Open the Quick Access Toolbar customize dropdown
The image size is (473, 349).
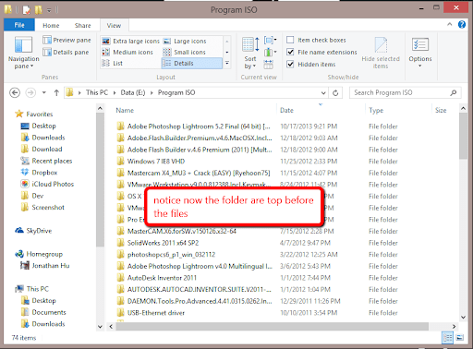point(49,10)
